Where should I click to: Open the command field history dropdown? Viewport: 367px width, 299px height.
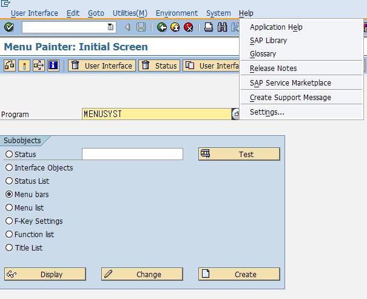coord(110,27)
